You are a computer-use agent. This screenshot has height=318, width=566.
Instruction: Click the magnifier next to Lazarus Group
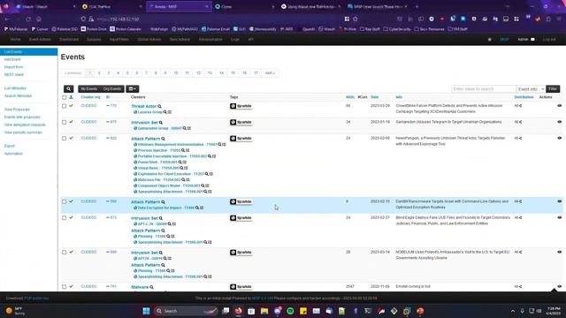[165, 112]
